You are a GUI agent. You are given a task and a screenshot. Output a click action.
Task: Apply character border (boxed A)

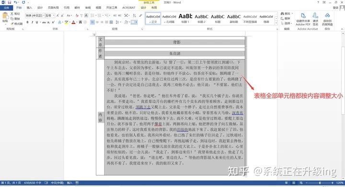pyautogui.click(x=86, y=15)
